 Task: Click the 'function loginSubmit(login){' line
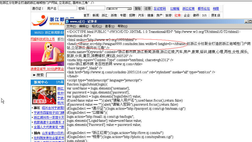click(87, 84)
